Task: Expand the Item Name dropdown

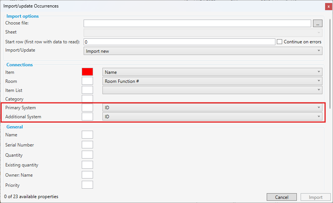Action: coord(212,72)
